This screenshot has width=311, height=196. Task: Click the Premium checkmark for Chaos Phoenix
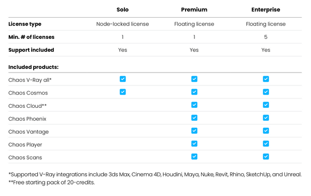coord(194,118)
